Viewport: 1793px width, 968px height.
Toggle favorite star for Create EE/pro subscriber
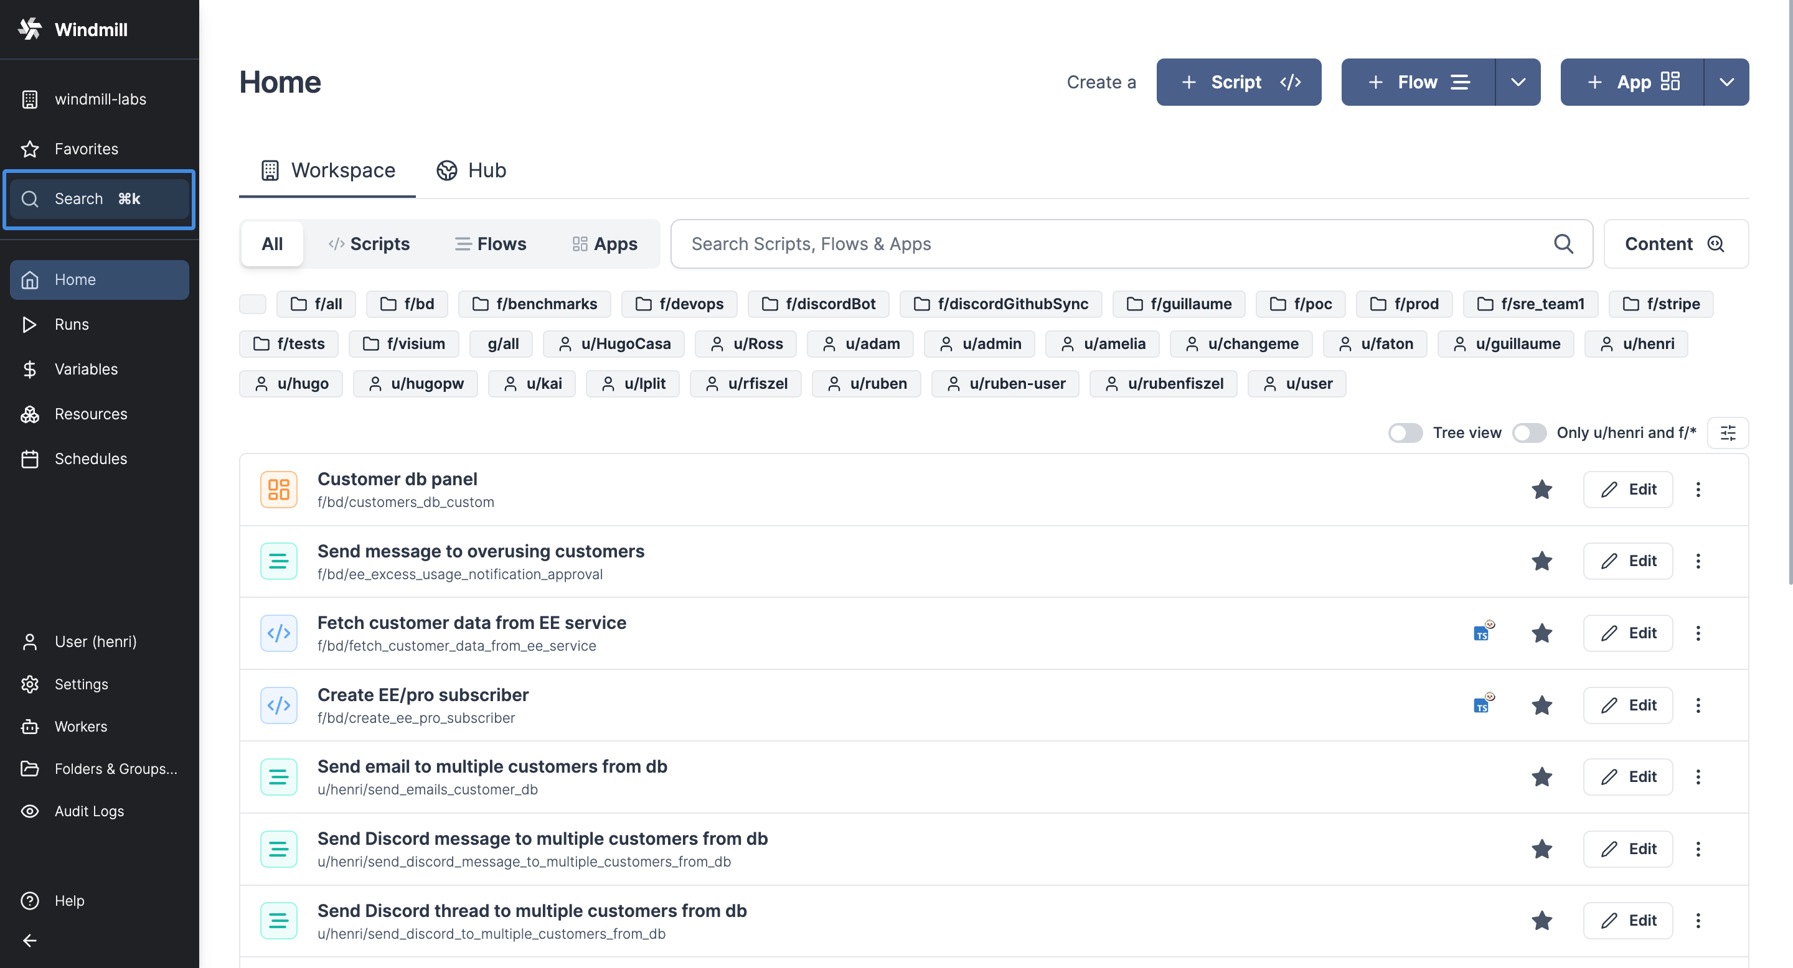pos(1541,705)
